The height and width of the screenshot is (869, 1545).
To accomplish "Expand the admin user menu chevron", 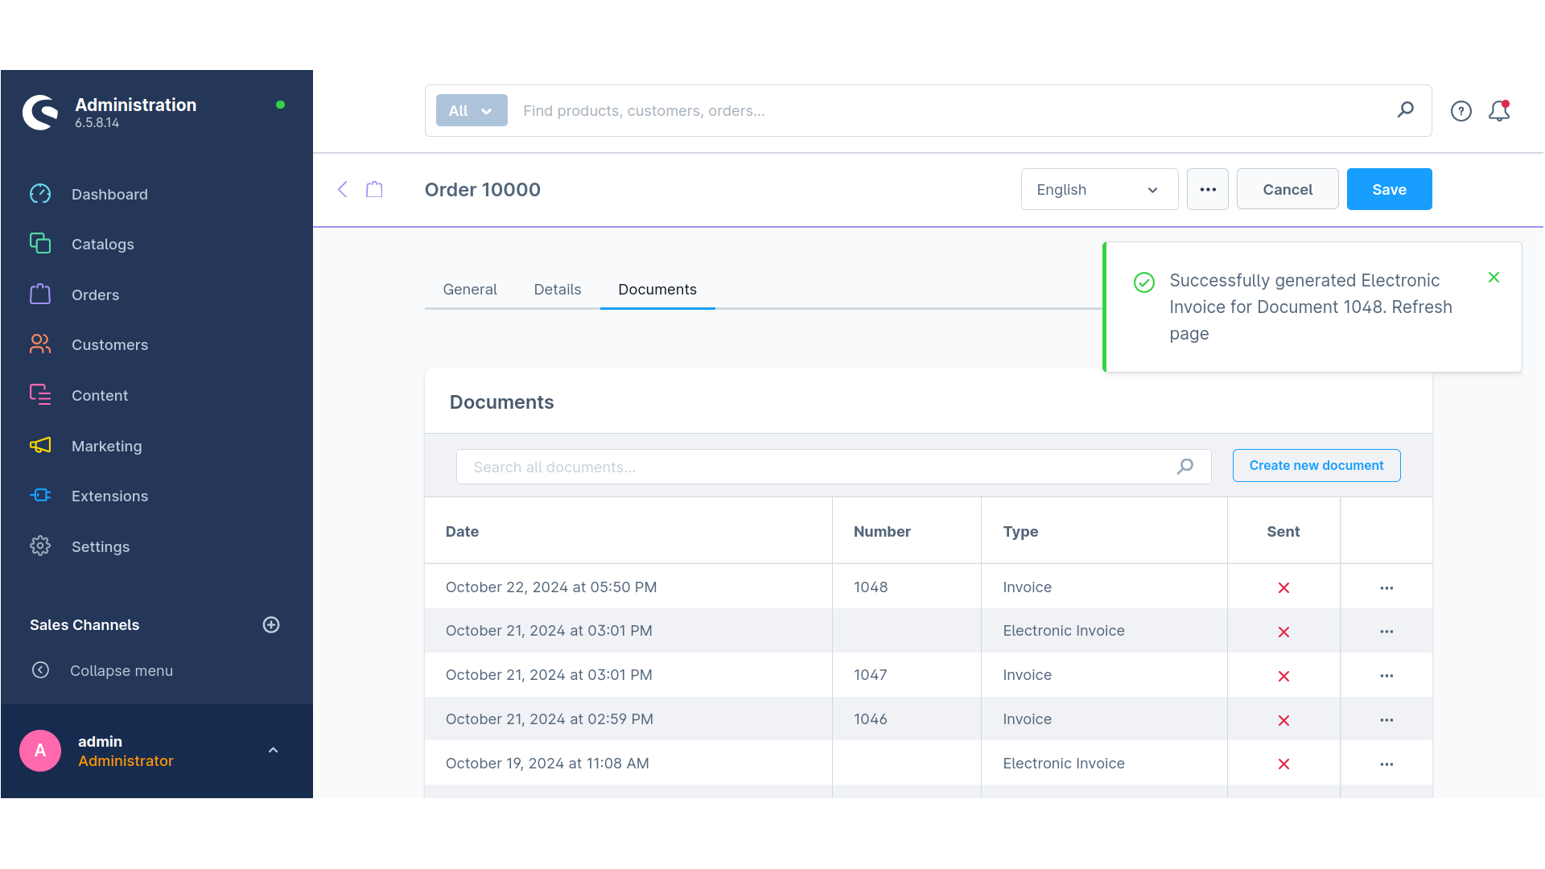I will coord(274,750).
